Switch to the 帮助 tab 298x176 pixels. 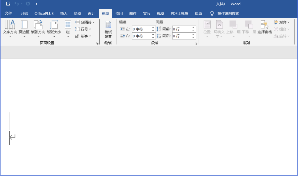point(198,14)
